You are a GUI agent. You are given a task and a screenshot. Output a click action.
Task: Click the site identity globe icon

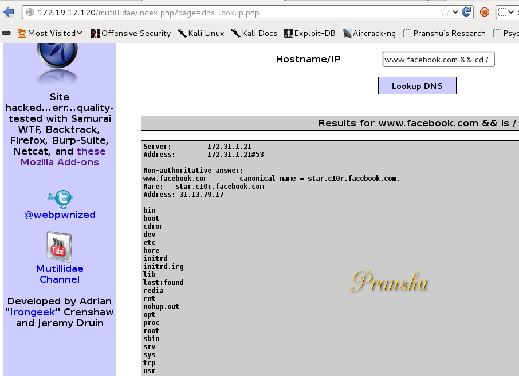pyautogui.click(x=30, y=13)
